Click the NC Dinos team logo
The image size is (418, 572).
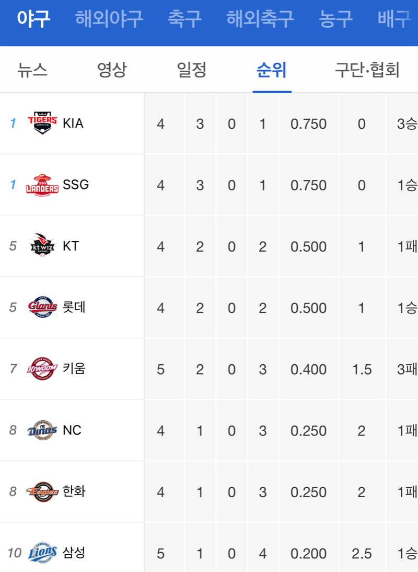(x=42, y=430)
